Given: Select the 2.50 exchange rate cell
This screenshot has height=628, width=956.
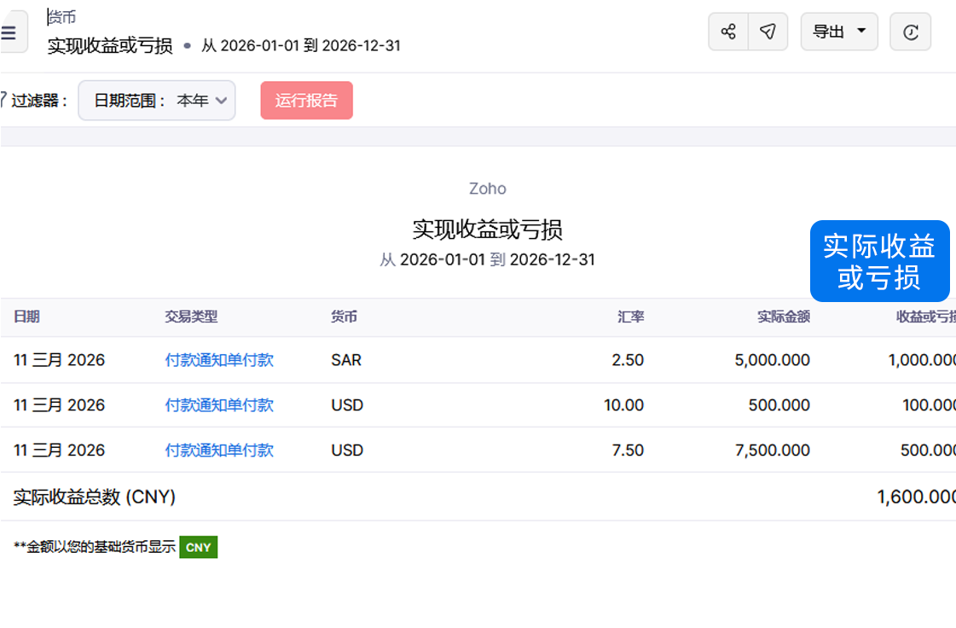Looking at the screenshot, I should tap(628, 360).
